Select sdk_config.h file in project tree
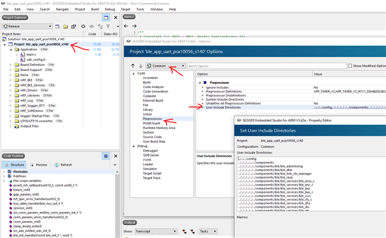 pos(36,60)
